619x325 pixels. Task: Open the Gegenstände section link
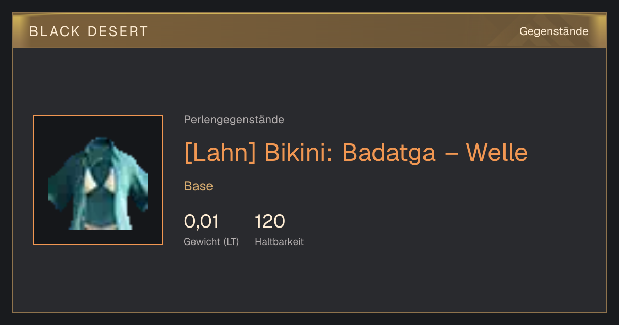[x=553, y=31]
